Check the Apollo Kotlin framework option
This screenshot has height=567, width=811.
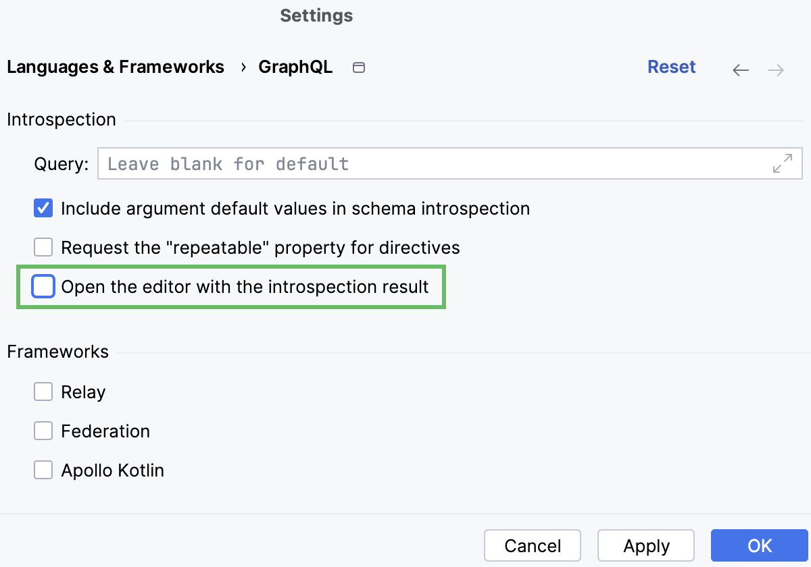(x=43, y=470)
